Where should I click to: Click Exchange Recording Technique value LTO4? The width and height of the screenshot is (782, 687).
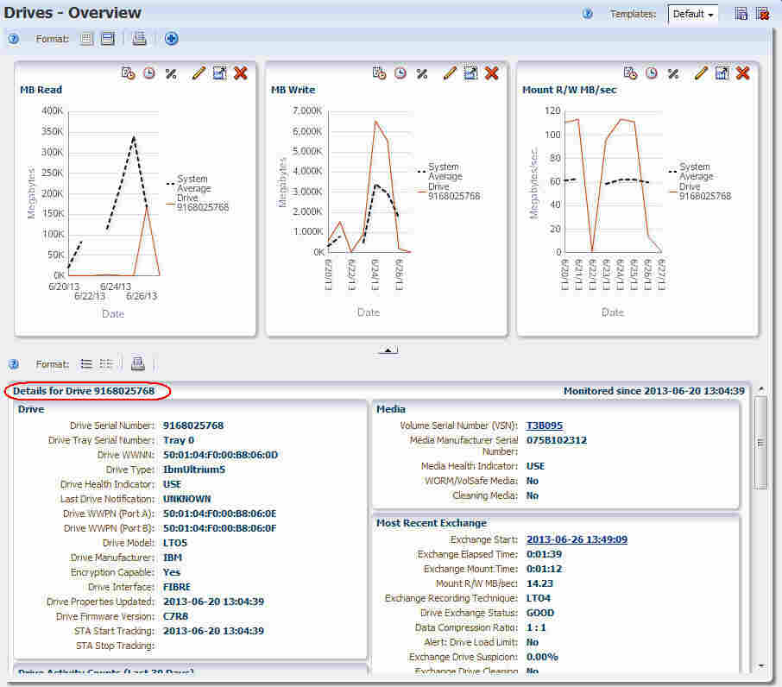(539, 598)
